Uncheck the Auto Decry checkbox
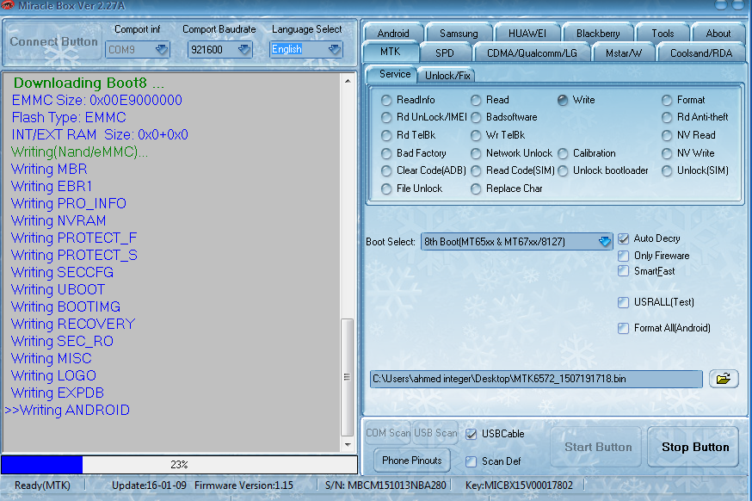Image resolution: width=752 pixels, height=501 pixels. pyautogui.click(x=623, y=238)
